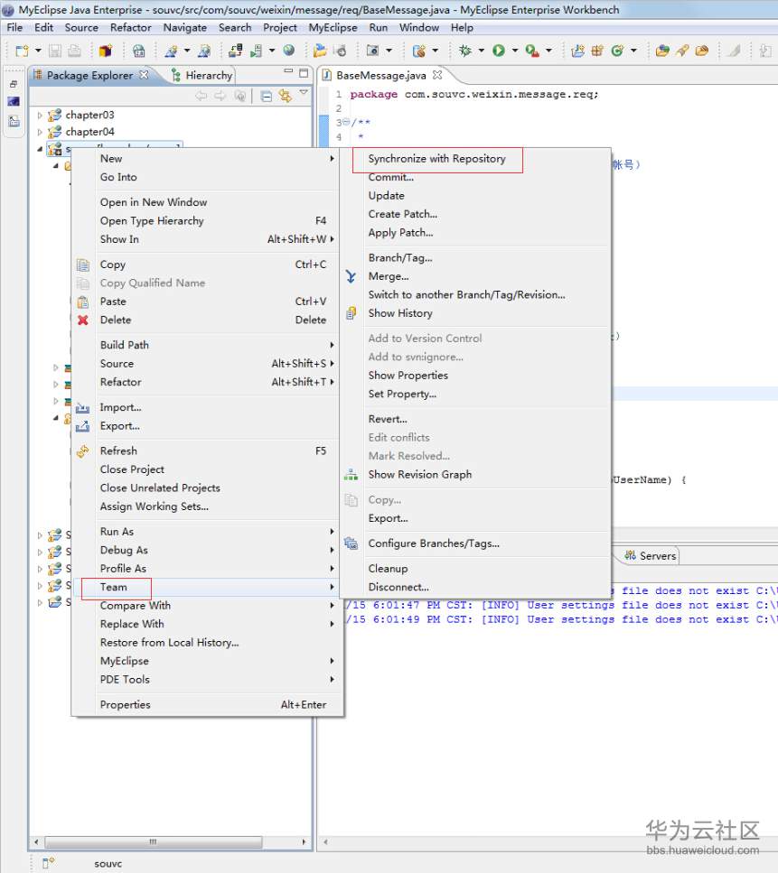Choose Paste in context menu
778x873 pixels.
pos(207,302)
